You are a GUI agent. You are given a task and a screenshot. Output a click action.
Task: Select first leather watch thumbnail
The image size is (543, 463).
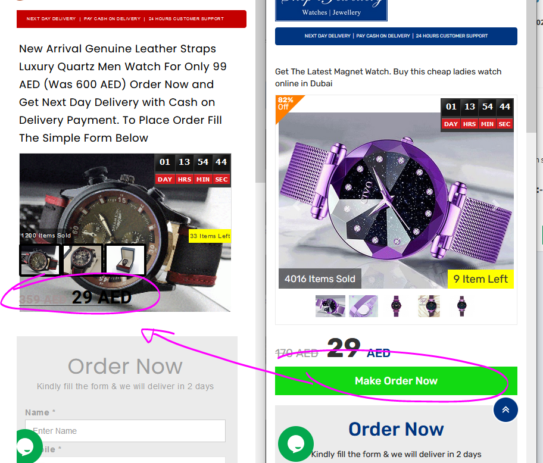(40, 260)
